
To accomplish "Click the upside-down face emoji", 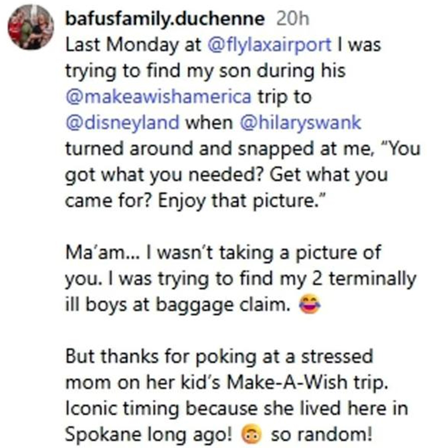I will [252, 435].
